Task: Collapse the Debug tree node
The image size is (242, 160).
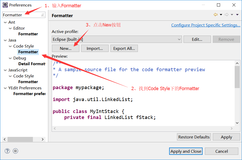Action: (x=10, y=58)
